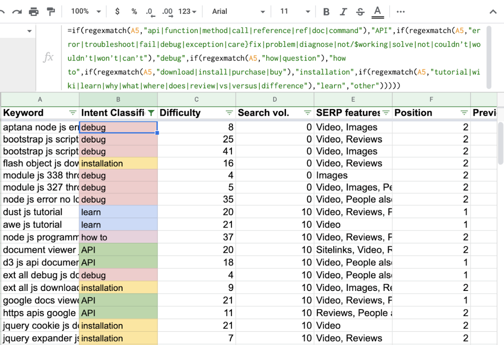
Task: Click inside the formula bar text
Action: click(274, 58)
